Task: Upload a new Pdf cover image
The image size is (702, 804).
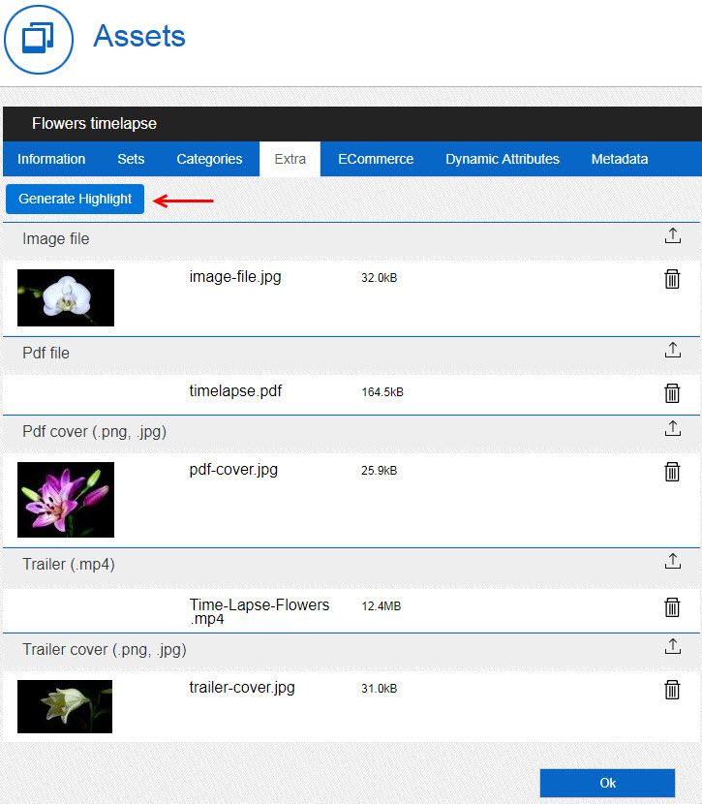Action: click(673, 429)
